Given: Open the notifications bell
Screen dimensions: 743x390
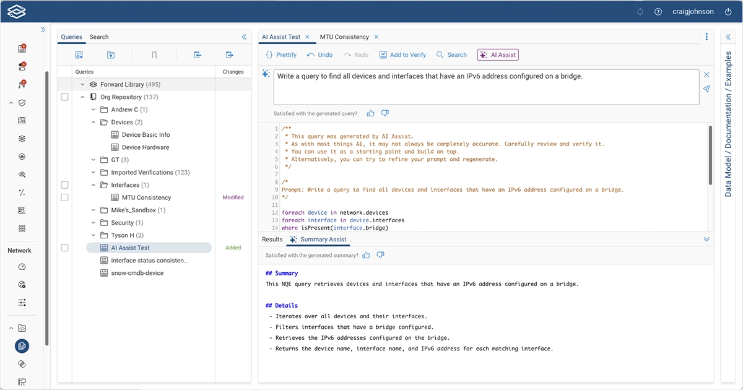Looking at the screenshot, I should click(x=640, y=11).
